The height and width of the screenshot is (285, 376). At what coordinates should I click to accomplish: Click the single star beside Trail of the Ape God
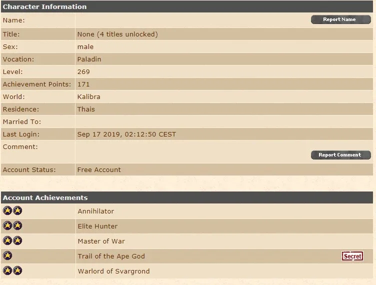(x=7, y=255)
